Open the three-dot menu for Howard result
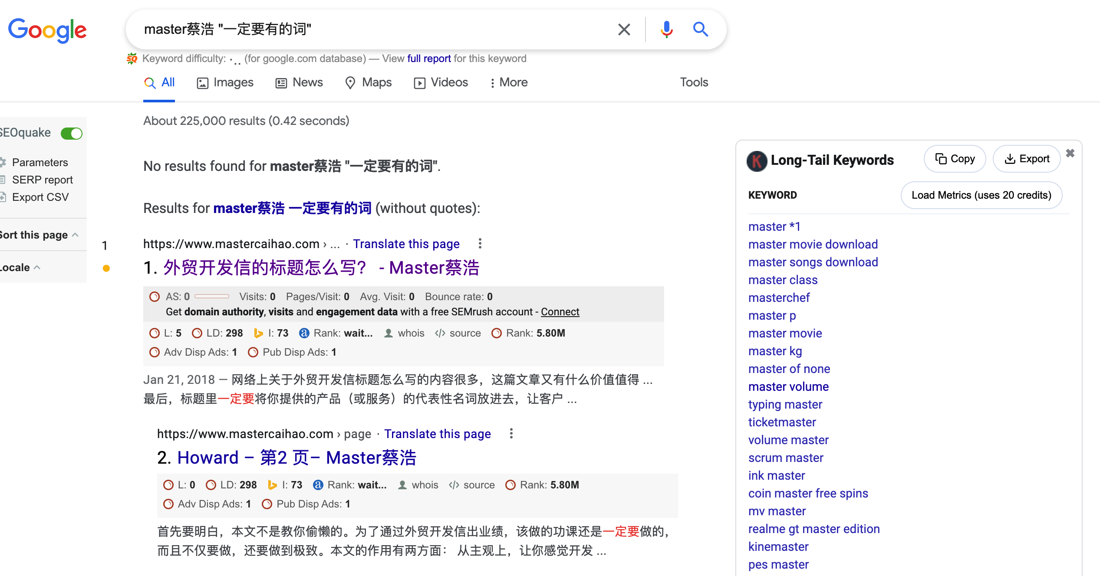 click(511, 434)
